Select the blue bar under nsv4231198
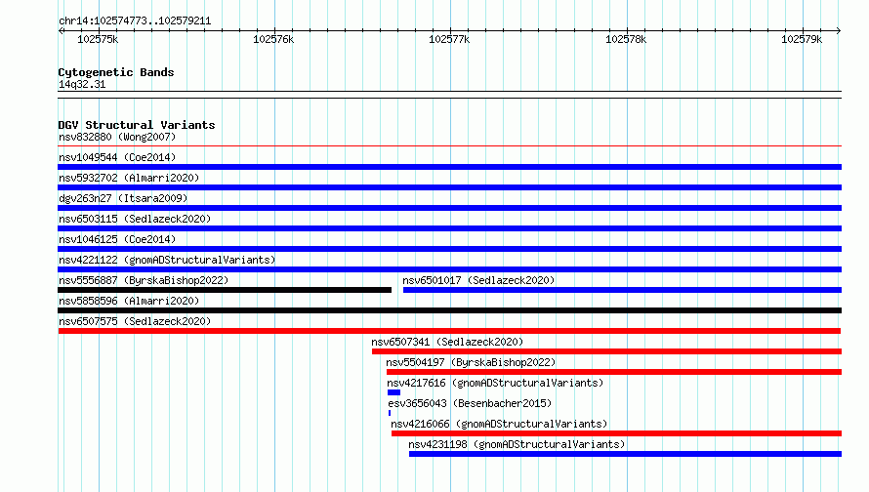 (x=625, y=454)
